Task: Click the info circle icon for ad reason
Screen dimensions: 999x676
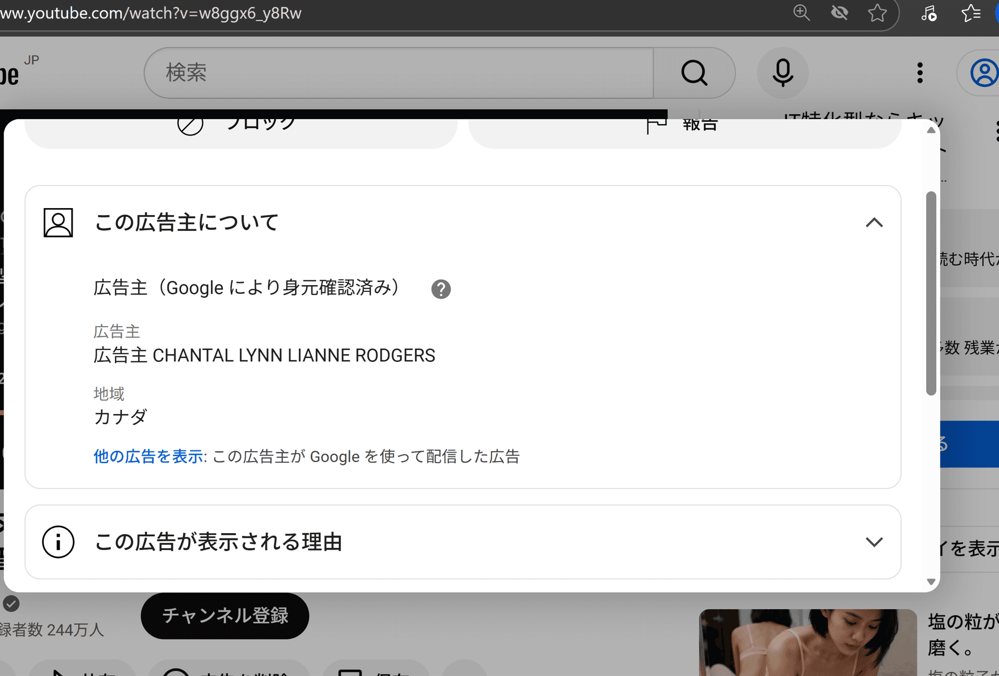Action: [58, 542]
